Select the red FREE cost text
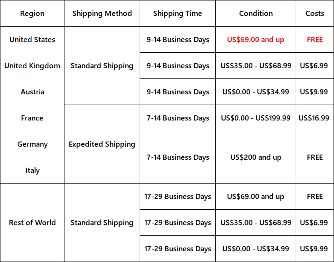This screenshot has width=334, height=262. (314, 40)
